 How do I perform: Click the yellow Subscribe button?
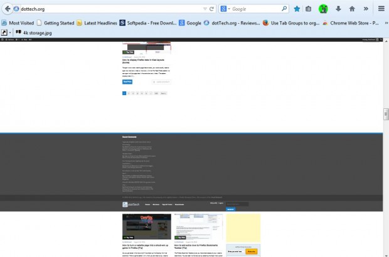252,251
